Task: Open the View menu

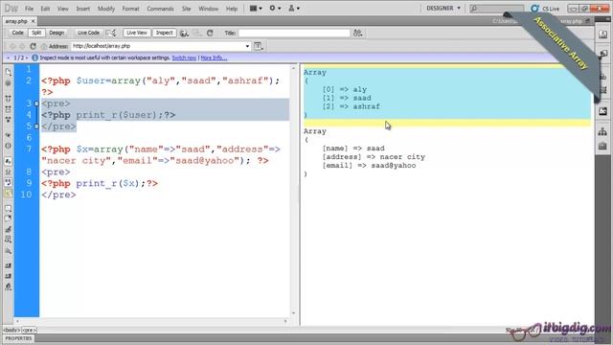Action: (63, 9)
